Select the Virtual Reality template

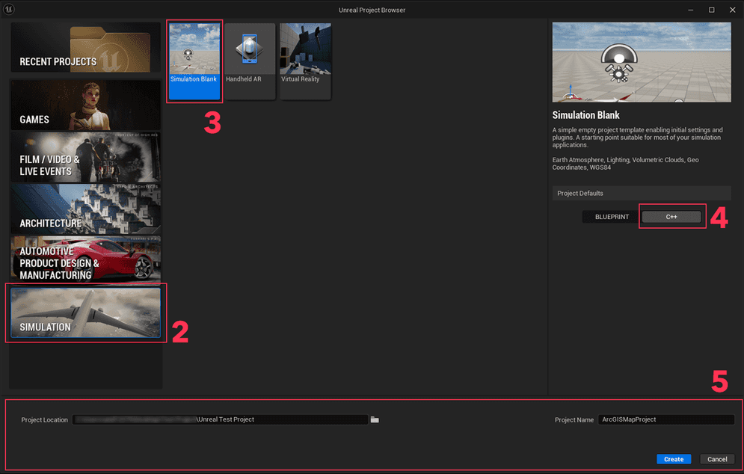click(x=306, y=61)
